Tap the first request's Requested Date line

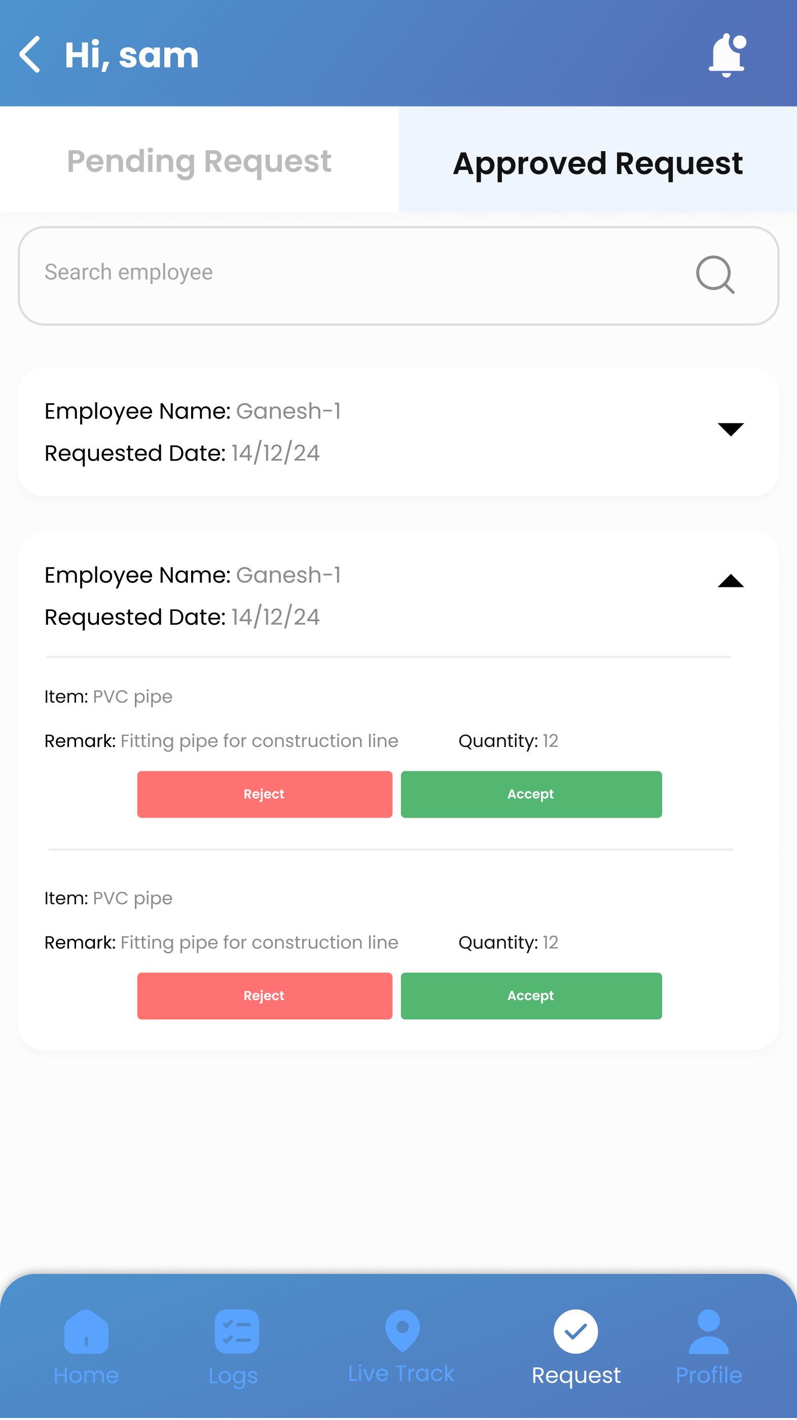[182, 453]
